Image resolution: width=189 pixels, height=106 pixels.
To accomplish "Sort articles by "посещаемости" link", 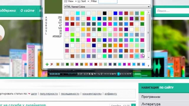I will click(70, 94).
